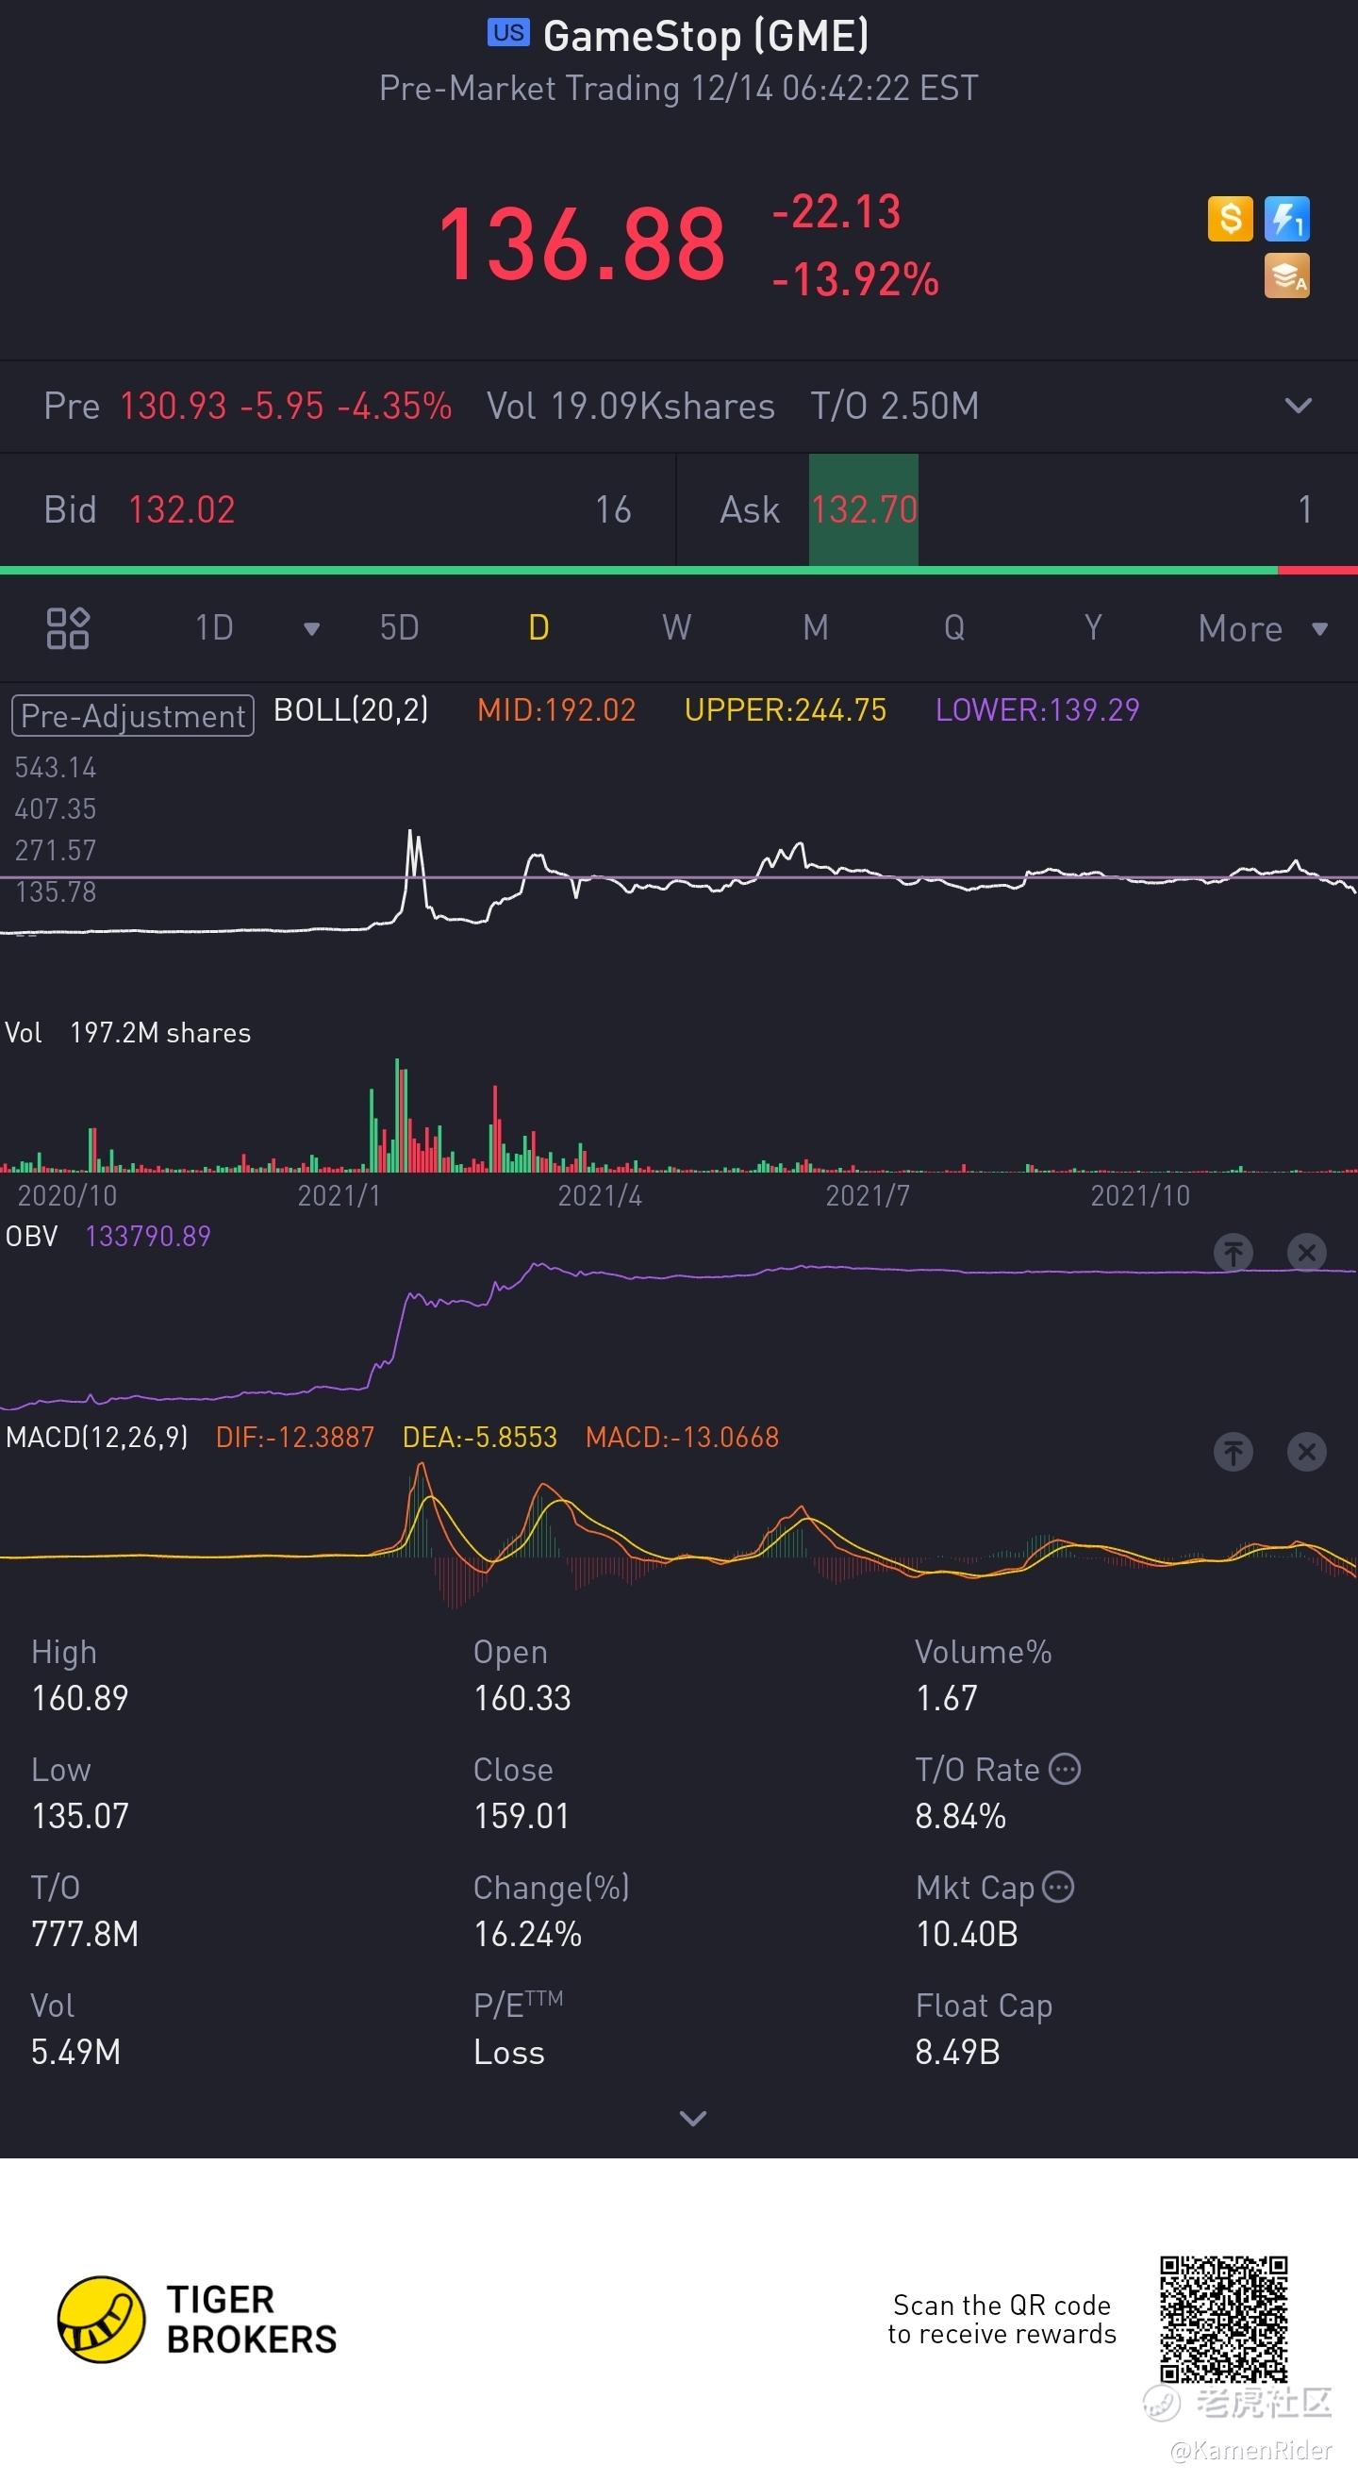Viewport: 1358px width, 2481px height.
Task: Tap the Ask price 132.70
Action: 864,509
